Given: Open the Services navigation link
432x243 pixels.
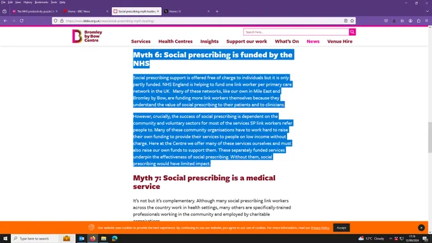Looking at the screenshot, I should pos(141,41).
